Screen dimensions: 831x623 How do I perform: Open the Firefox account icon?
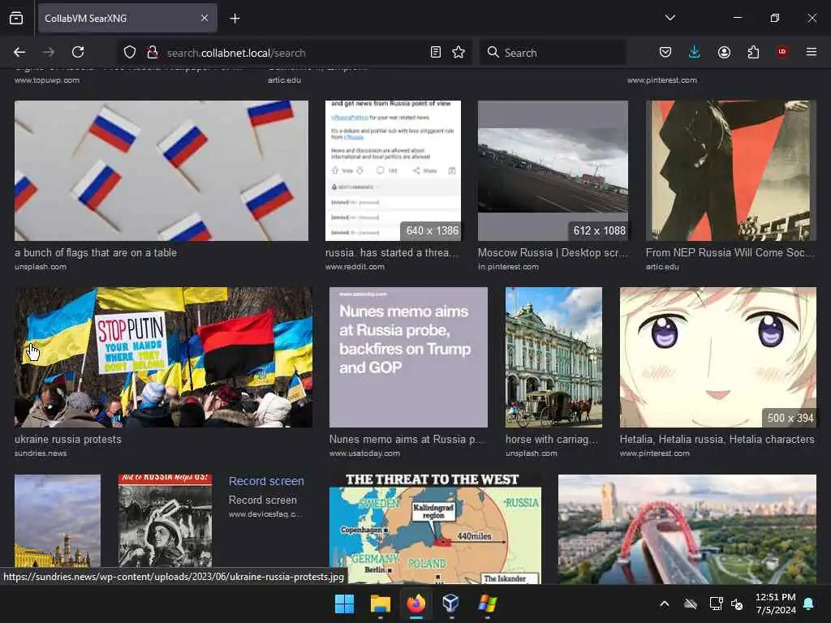pos(724,52)
